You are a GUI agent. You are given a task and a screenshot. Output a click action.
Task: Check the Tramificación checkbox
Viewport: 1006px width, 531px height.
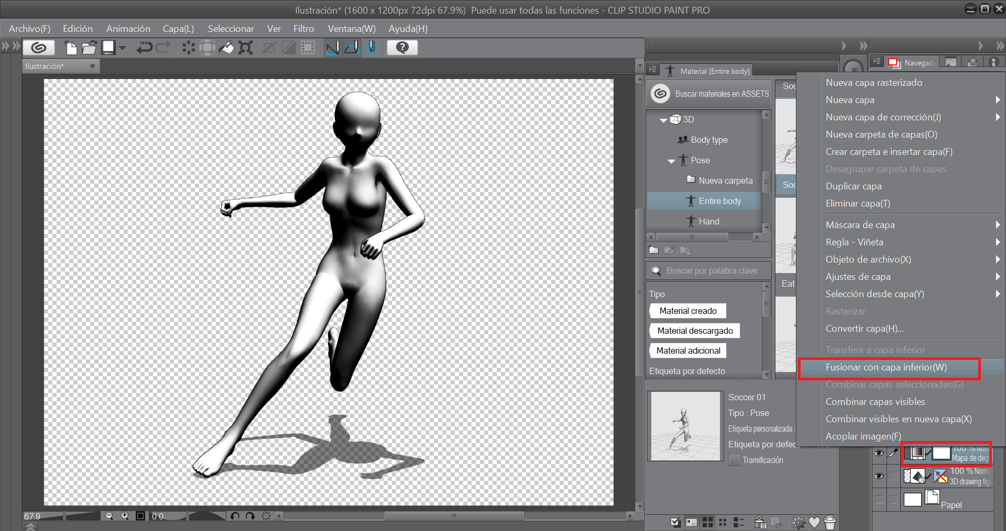click(735, 460)
